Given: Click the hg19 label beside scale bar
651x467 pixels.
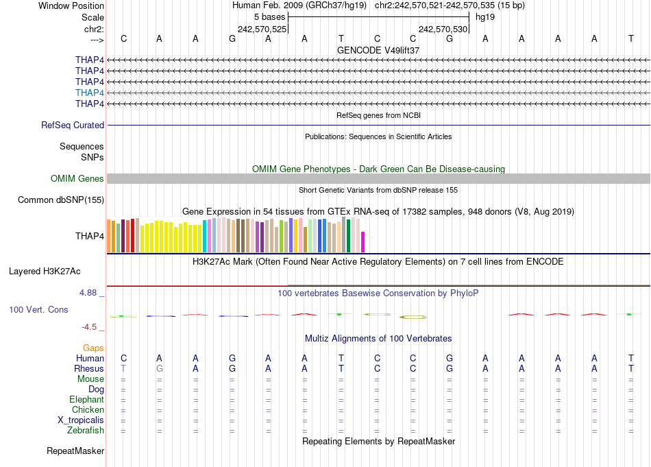Looking at the screenshot, I should pos(485,17).
